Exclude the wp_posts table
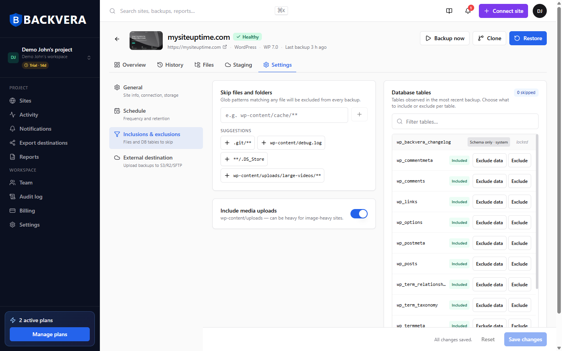 click(519, 264)
